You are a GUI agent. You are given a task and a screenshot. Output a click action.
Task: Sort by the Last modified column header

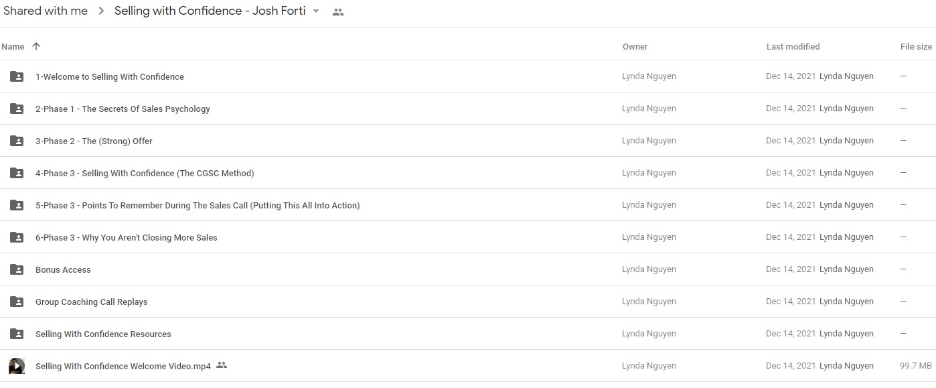coord(793,47)
